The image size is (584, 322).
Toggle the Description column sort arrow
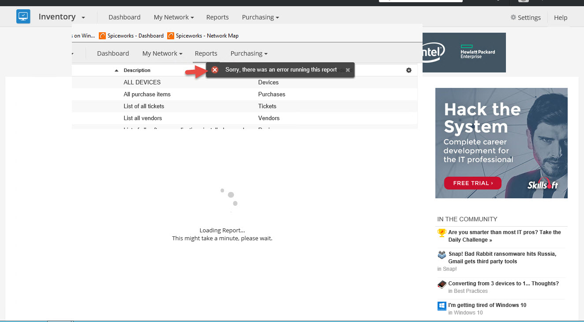116,70
